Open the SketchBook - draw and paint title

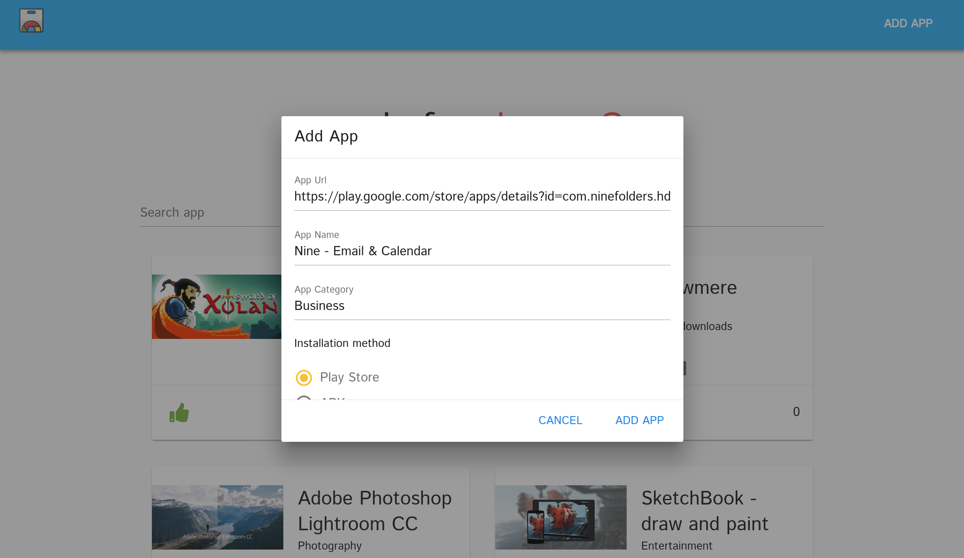point(704,511)
